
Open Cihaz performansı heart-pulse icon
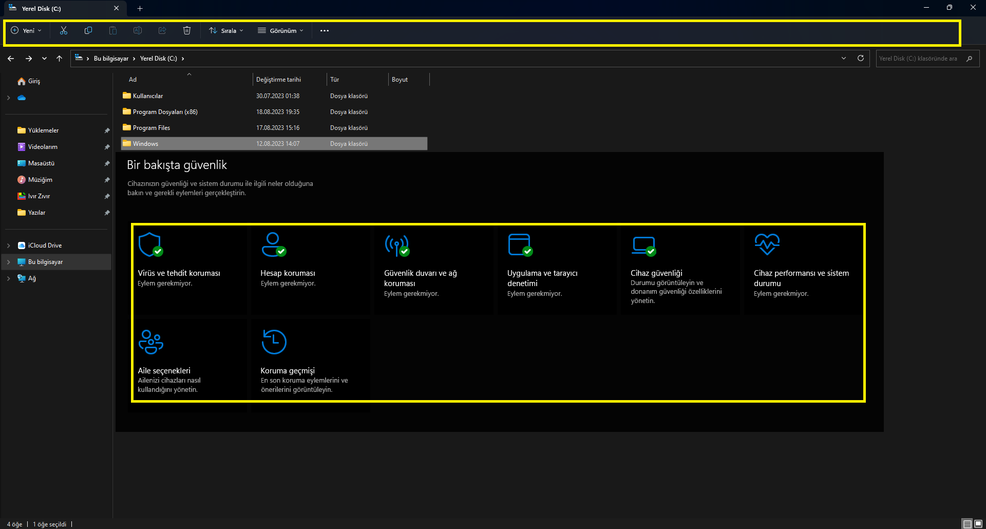click(767, 244)
